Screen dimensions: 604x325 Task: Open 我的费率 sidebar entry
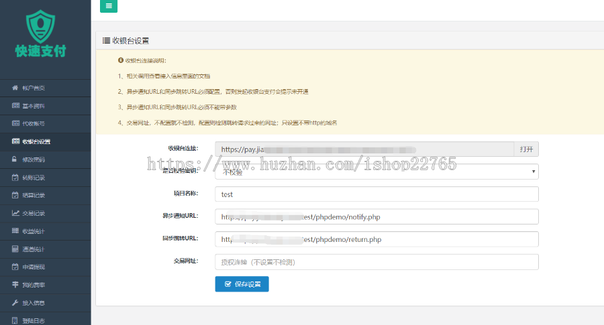pos(46,285)
